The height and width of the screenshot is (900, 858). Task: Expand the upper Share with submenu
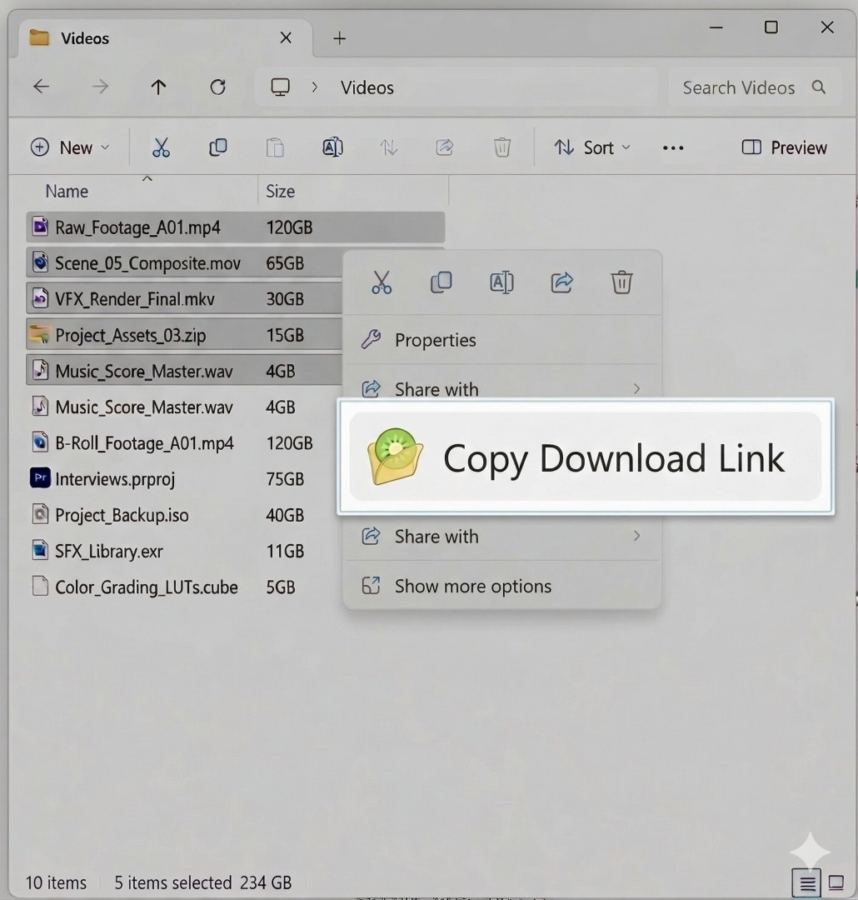501,388
